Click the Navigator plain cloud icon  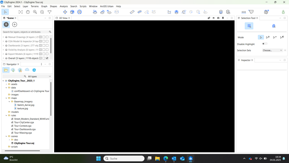coord(27,70)
